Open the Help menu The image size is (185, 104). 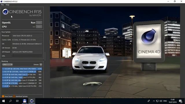8,5
